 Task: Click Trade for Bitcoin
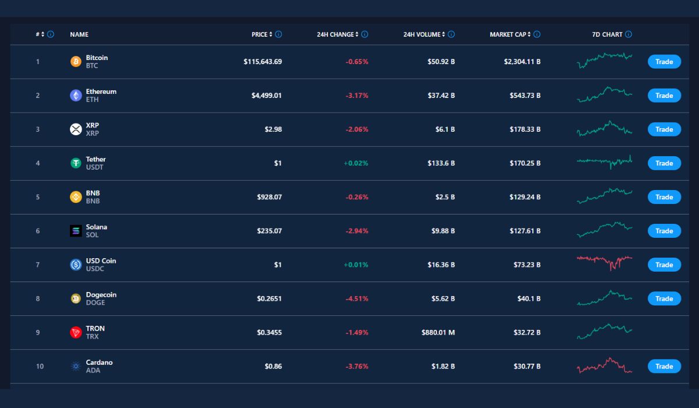coord(664,61)
